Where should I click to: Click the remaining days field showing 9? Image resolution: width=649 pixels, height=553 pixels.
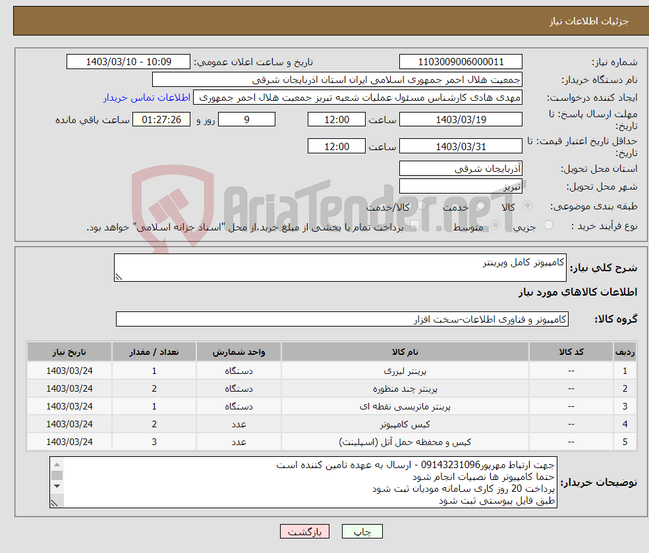[246, 120]
